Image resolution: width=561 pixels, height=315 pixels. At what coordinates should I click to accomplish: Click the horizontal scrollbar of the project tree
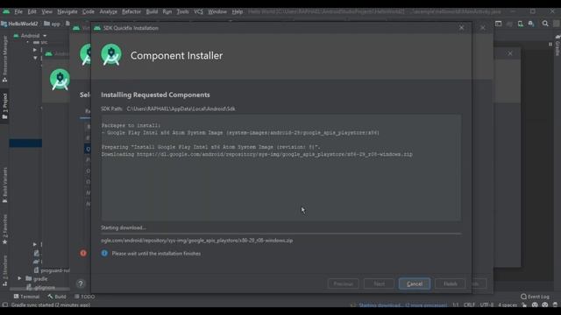[39, 289]
